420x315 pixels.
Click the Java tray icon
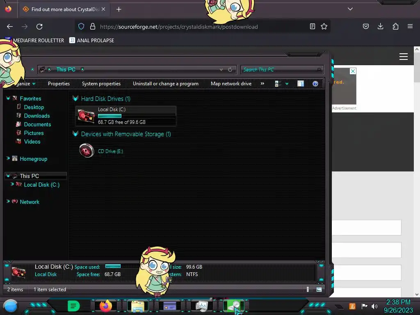pyautogui.click(x=352, y=306)
